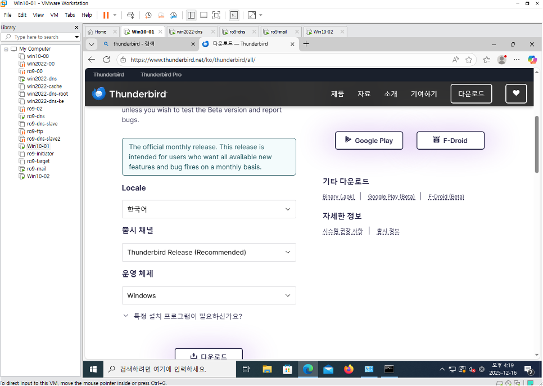
Task: Click the 다운로드 button in site header
Action: click(x=471, y=93)
